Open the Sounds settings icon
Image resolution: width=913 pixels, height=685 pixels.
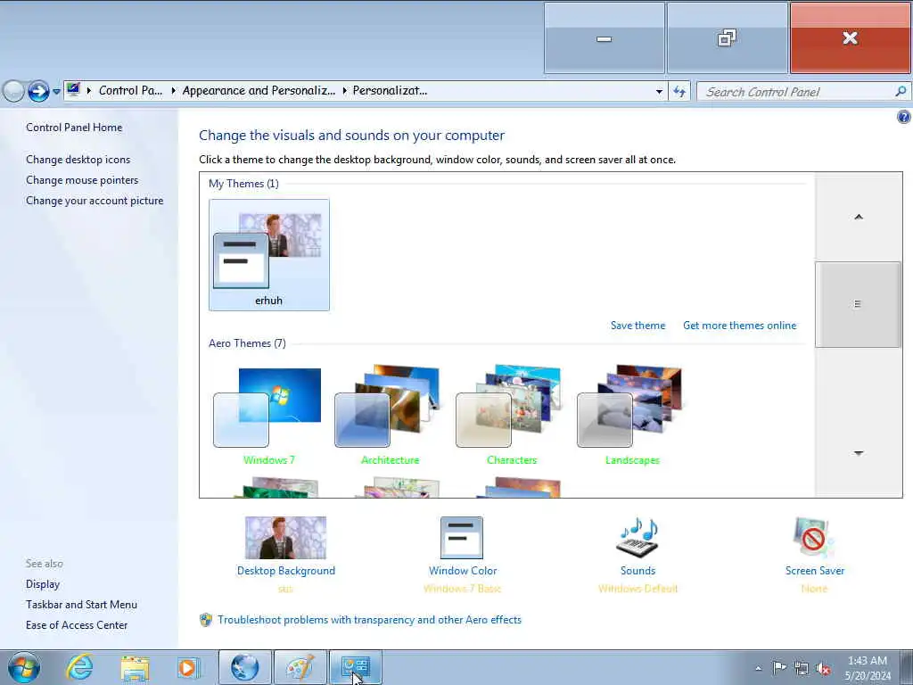point(637,538)
